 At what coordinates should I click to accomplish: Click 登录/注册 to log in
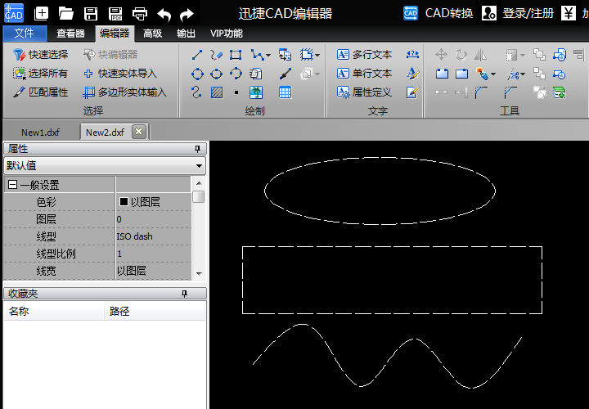click(x=518, y=14)
